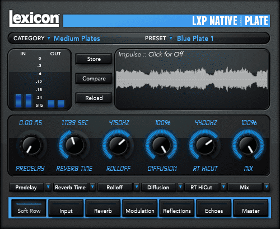Image resolution: width=280 pixels, height=229 pixels.
Task: Click the Rolloff soft row assignment button
Action: pyautogui.click(x=115, y=187)
